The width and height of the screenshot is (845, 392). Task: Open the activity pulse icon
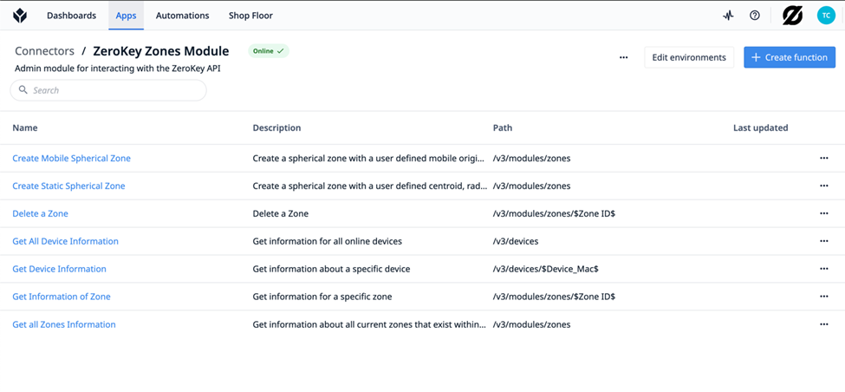coord(728,16)
